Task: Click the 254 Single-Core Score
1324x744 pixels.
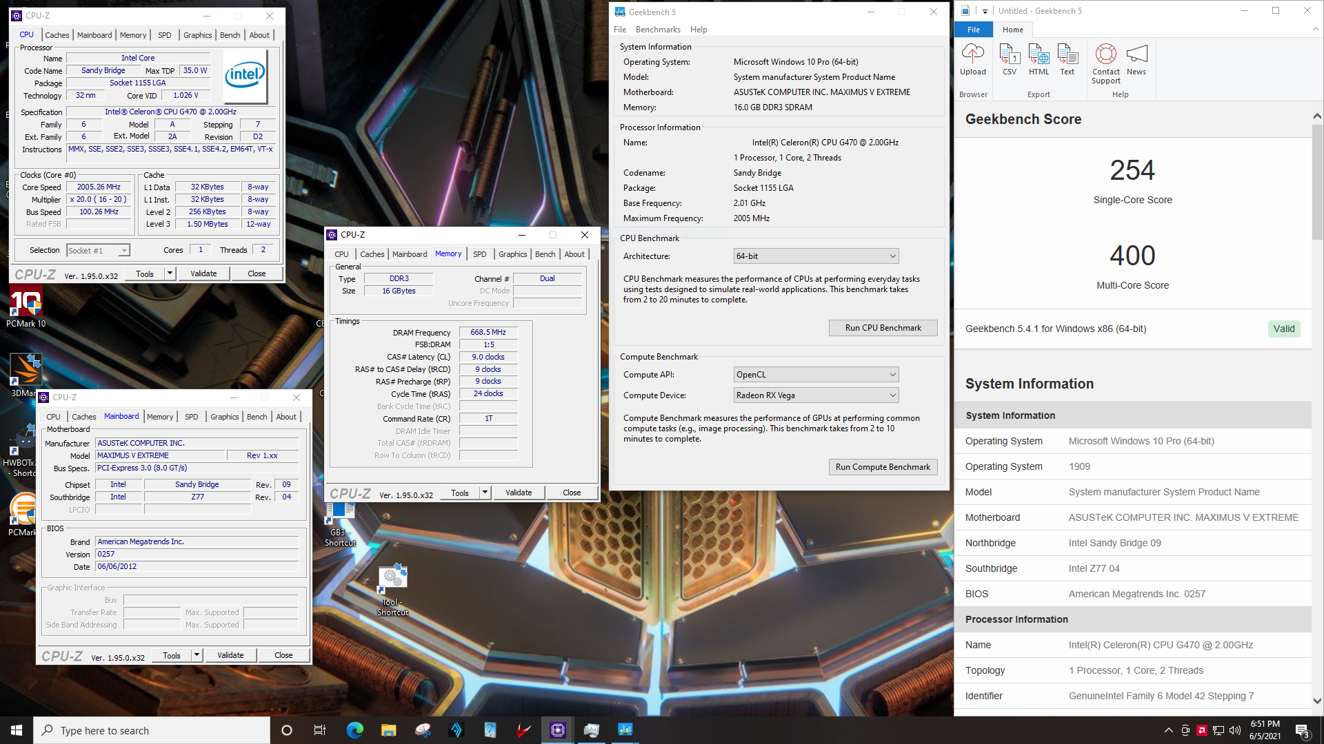Action: (x=1132, y=170)
